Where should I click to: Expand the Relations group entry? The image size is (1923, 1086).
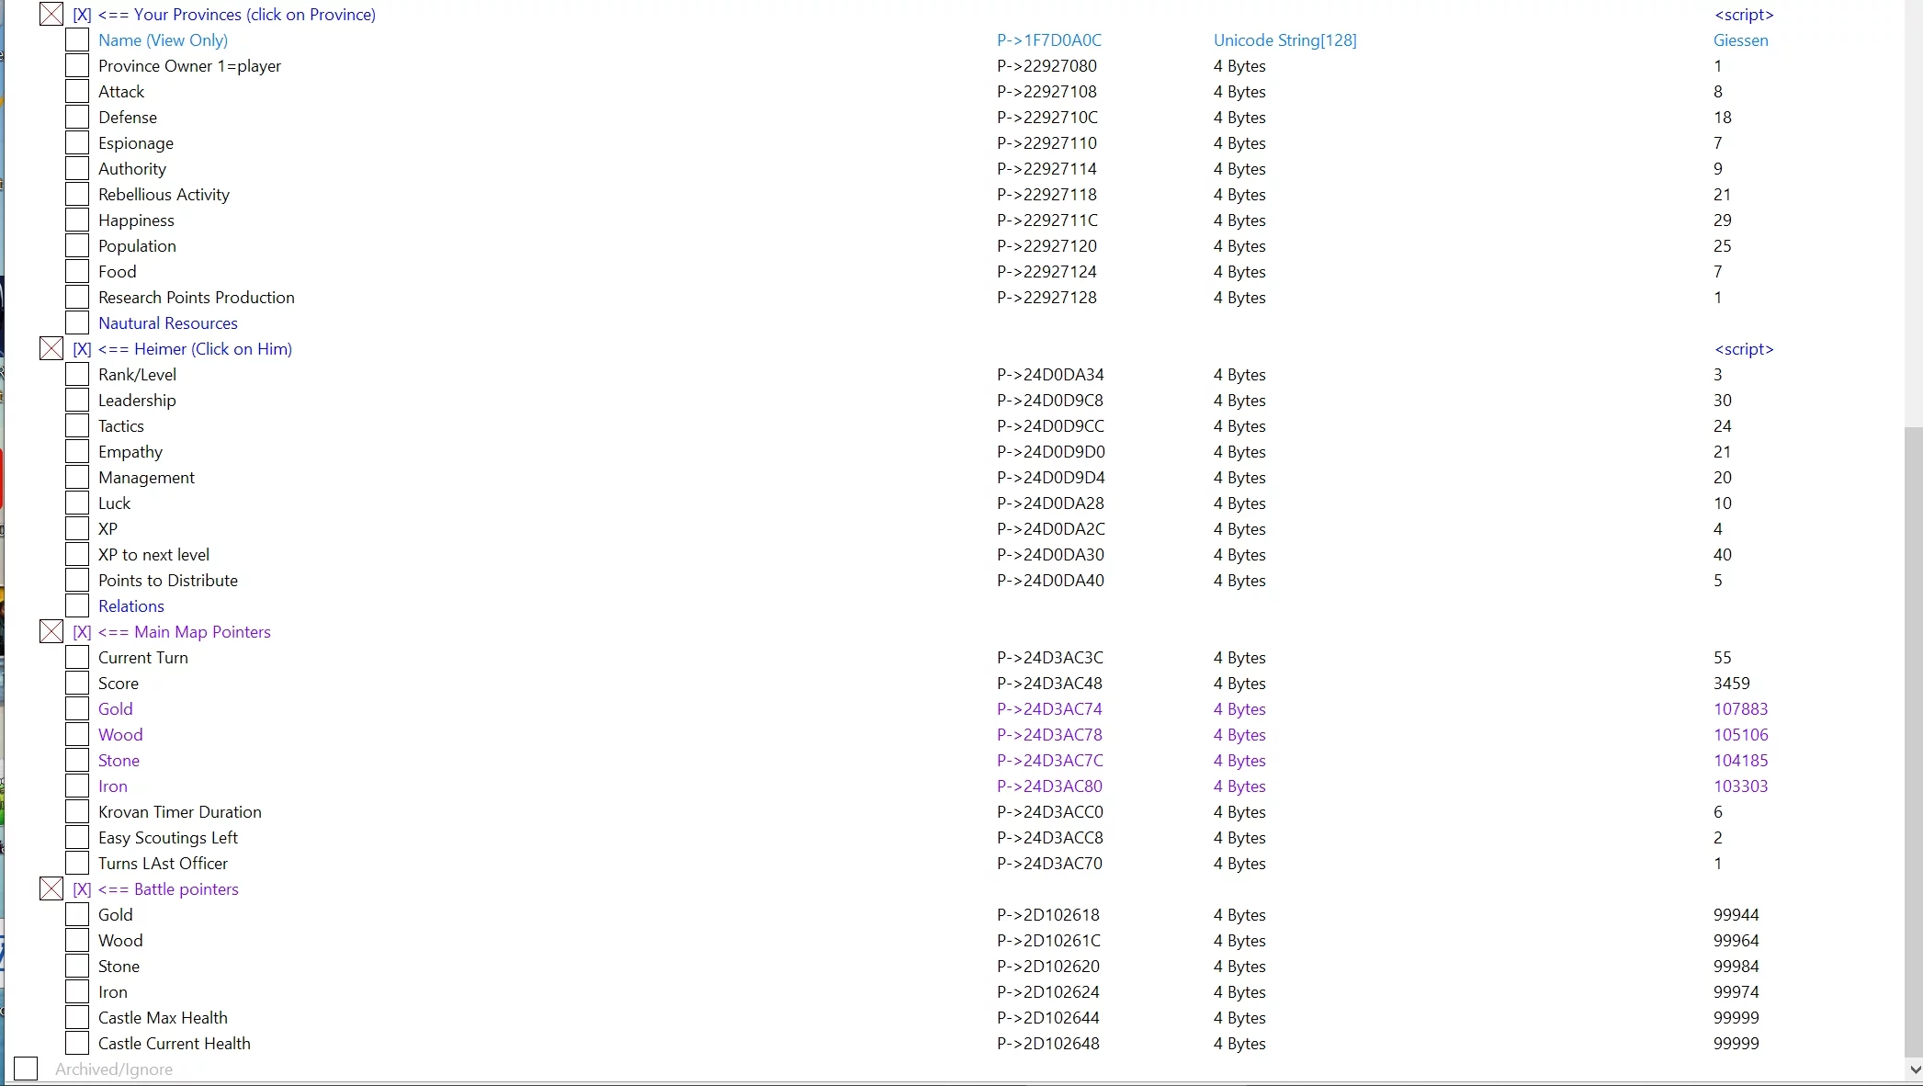click(131, 606)
